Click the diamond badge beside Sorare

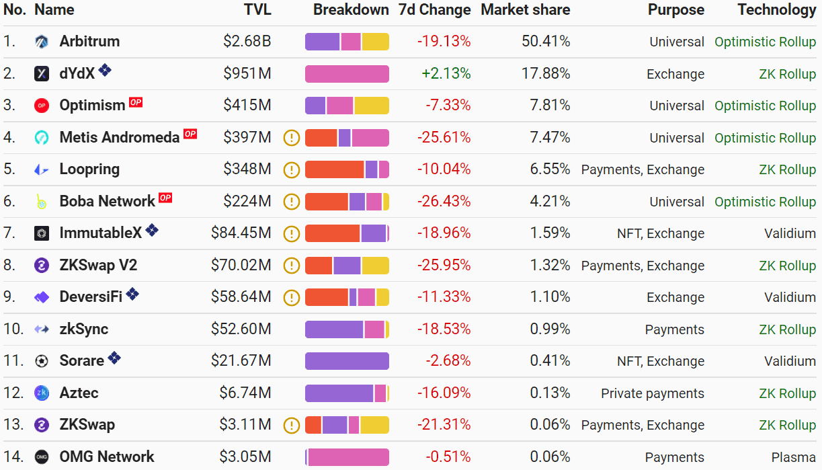coord(114,358)
